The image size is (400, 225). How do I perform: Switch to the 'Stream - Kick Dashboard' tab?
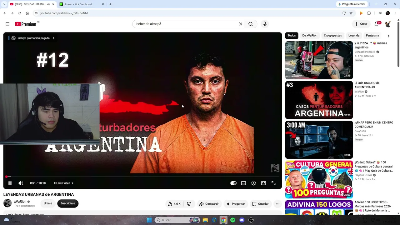(x=78, y=4)
